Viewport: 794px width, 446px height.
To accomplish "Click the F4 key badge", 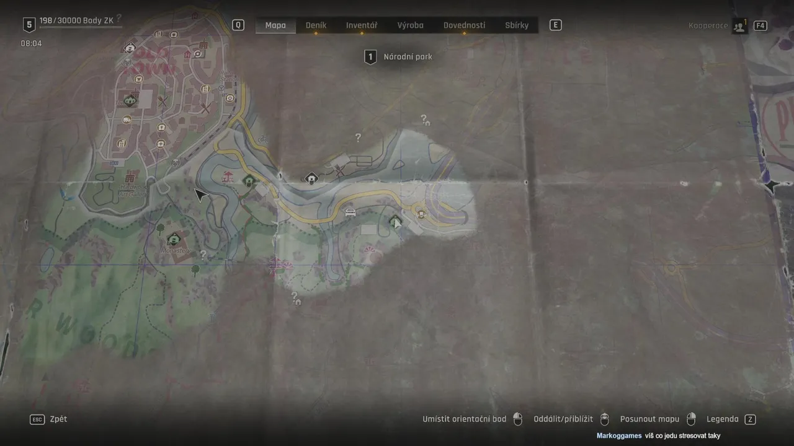I will click(x=761, y=26).
